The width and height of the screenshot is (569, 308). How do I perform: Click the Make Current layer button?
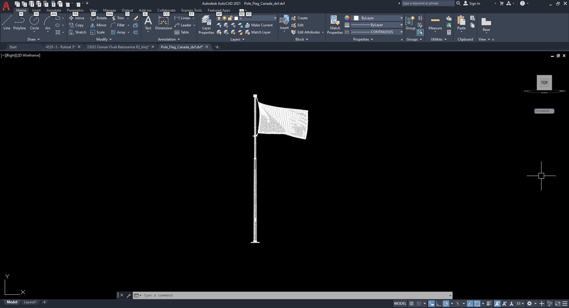(x=259, y=25)
